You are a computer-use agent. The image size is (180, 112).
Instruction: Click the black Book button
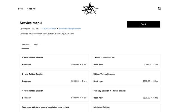143,24
